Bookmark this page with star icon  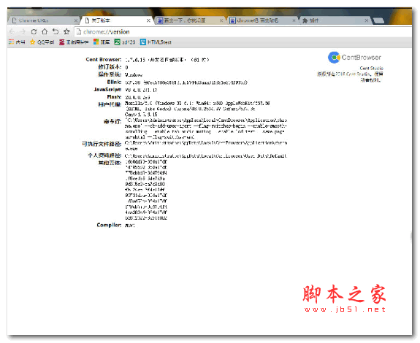[x=66, y=31]
